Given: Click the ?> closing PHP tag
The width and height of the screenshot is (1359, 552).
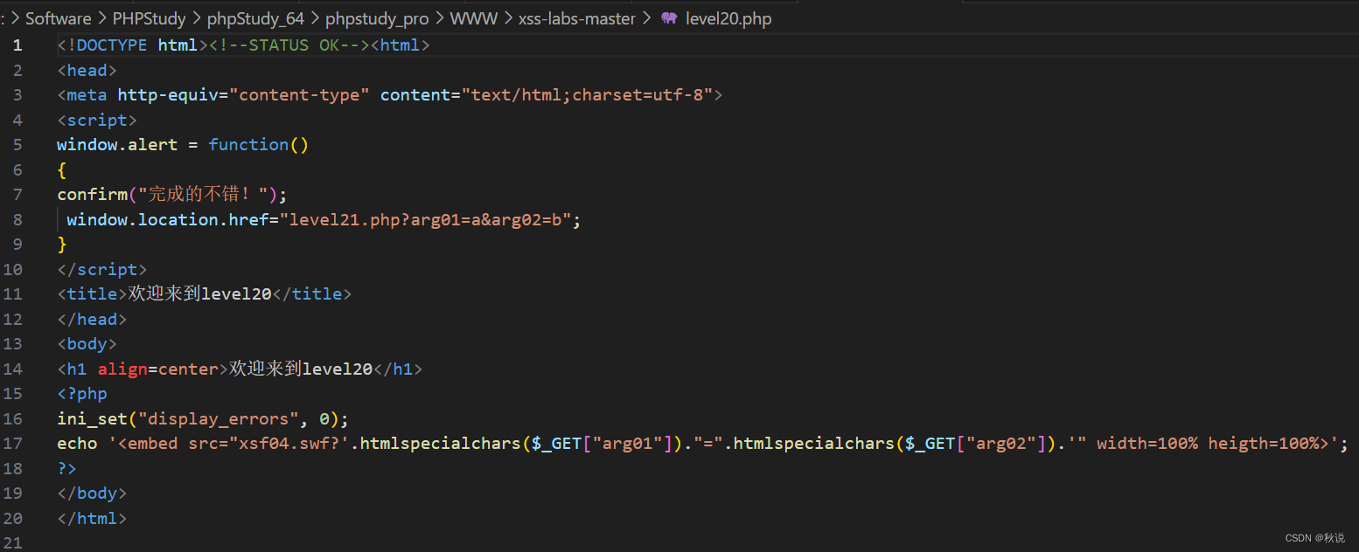Looking at the screenshot, I should click(66, 469).
